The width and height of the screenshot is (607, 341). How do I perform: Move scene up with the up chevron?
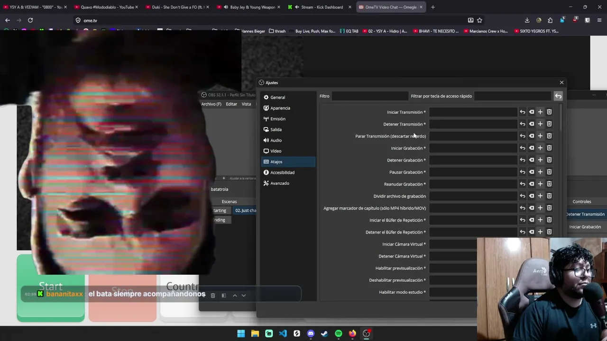click(x=235, y=296)
